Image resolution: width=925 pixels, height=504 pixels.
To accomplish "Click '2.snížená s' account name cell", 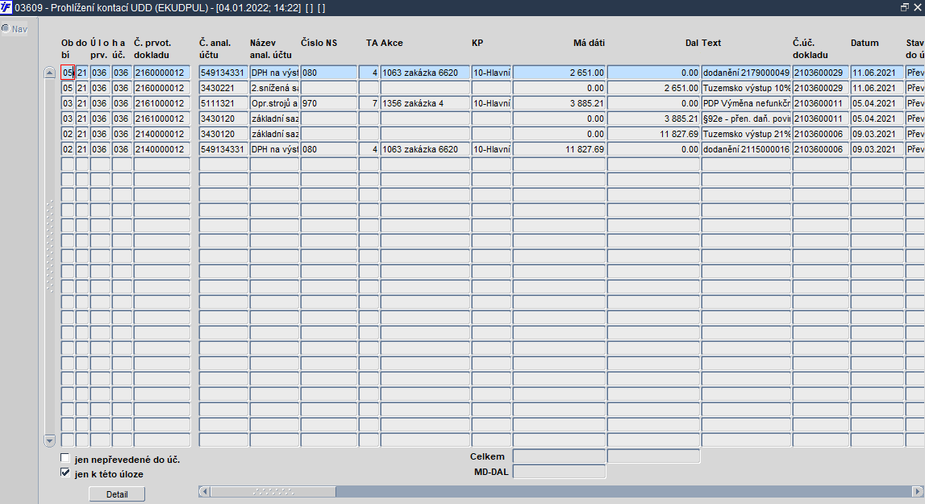I will (274, 88).
